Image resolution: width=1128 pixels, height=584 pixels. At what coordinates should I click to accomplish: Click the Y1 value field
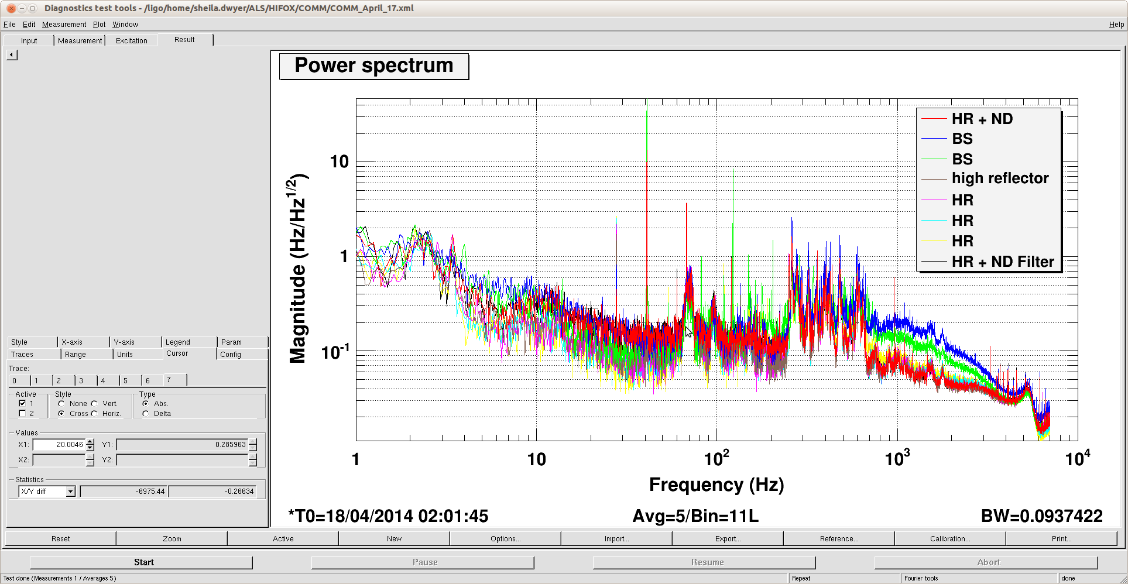click(x=182, y=445)
